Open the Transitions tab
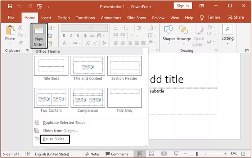Screen dimensions: 252x158 point(85,18)
